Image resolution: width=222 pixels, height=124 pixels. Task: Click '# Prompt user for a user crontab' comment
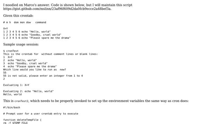pos(41,114)
